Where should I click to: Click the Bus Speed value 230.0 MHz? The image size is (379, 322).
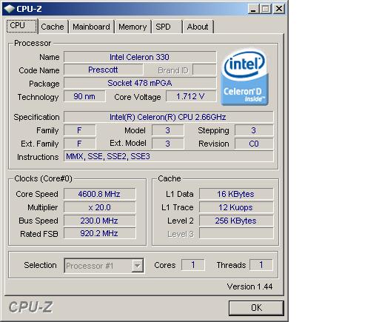(x=99, y=221)
